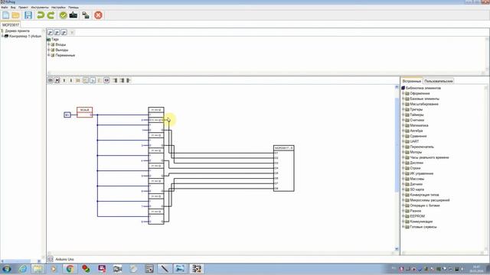Select the Датчики library folder
This screenshot has height=275, width=490.
(x=416, y=184)
